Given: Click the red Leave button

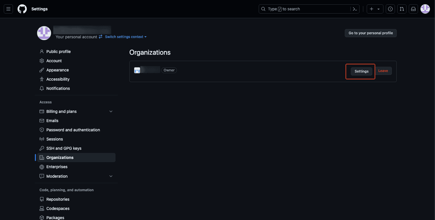Looking at the screenshot, I should (383, 71).
